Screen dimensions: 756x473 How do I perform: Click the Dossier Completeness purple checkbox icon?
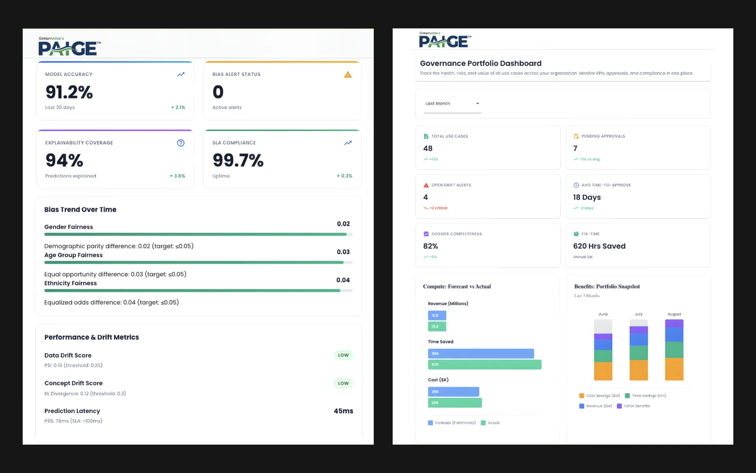(426, 234)
